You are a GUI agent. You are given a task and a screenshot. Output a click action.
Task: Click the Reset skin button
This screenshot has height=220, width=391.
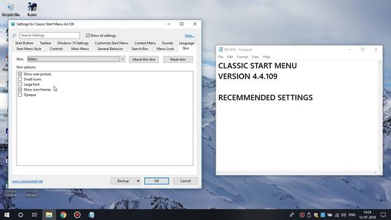tap(178, 59)
